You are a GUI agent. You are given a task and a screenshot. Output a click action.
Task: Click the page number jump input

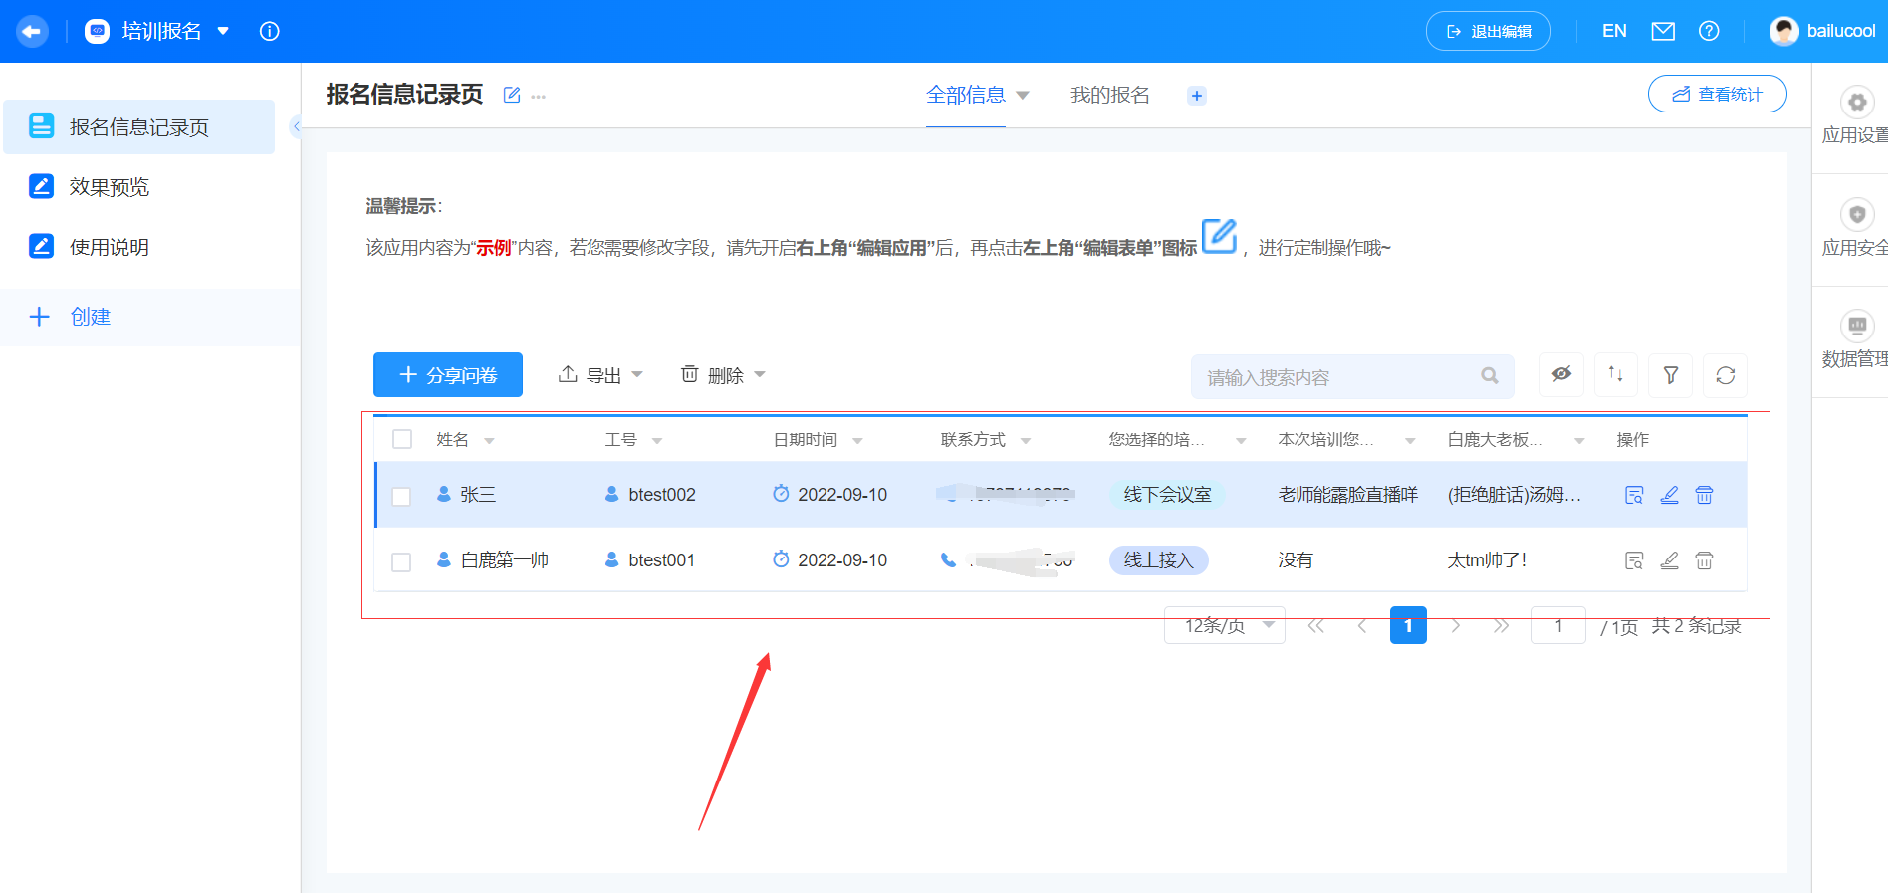click(x=1558, y=625)
